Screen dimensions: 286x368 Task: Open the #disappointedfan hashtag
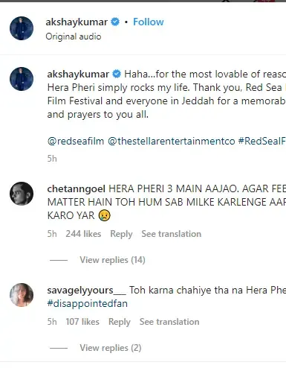88,304
